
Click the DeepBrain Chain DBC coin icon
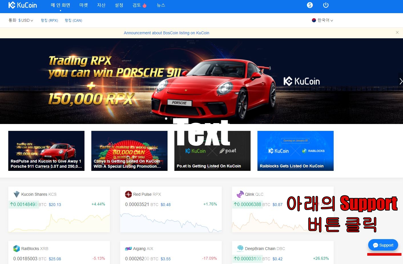[x=240, y=248]
